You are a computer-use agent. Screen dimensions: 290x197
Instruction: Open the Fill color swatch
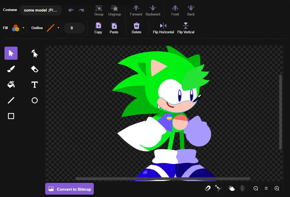coord(16,28)
